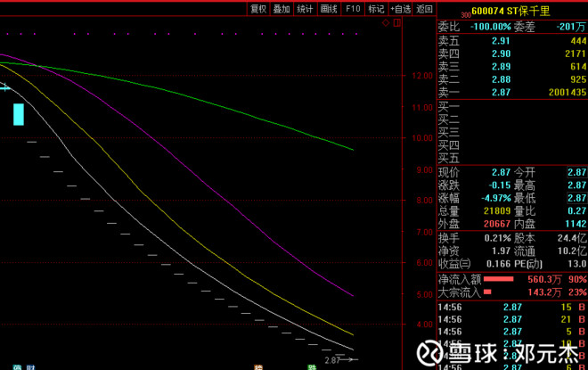Click the 8.00 price axis label
Viewport: 588px width, 370px height.
point(424,201)
